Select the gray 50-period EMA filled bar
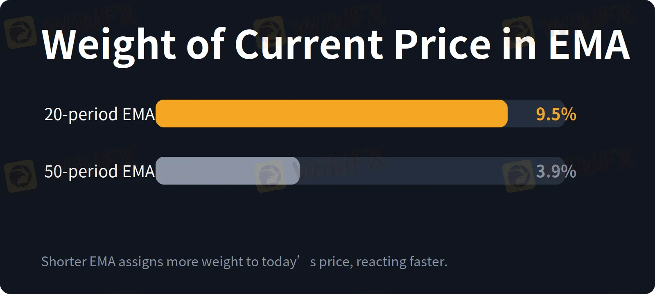This screenshot has width=655, height=294. (x=228, y=171)
